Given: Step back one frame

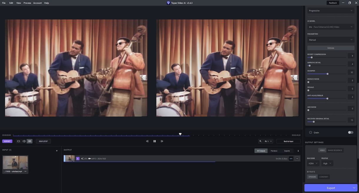Looking at the screenshot, I should coord(147,141).
